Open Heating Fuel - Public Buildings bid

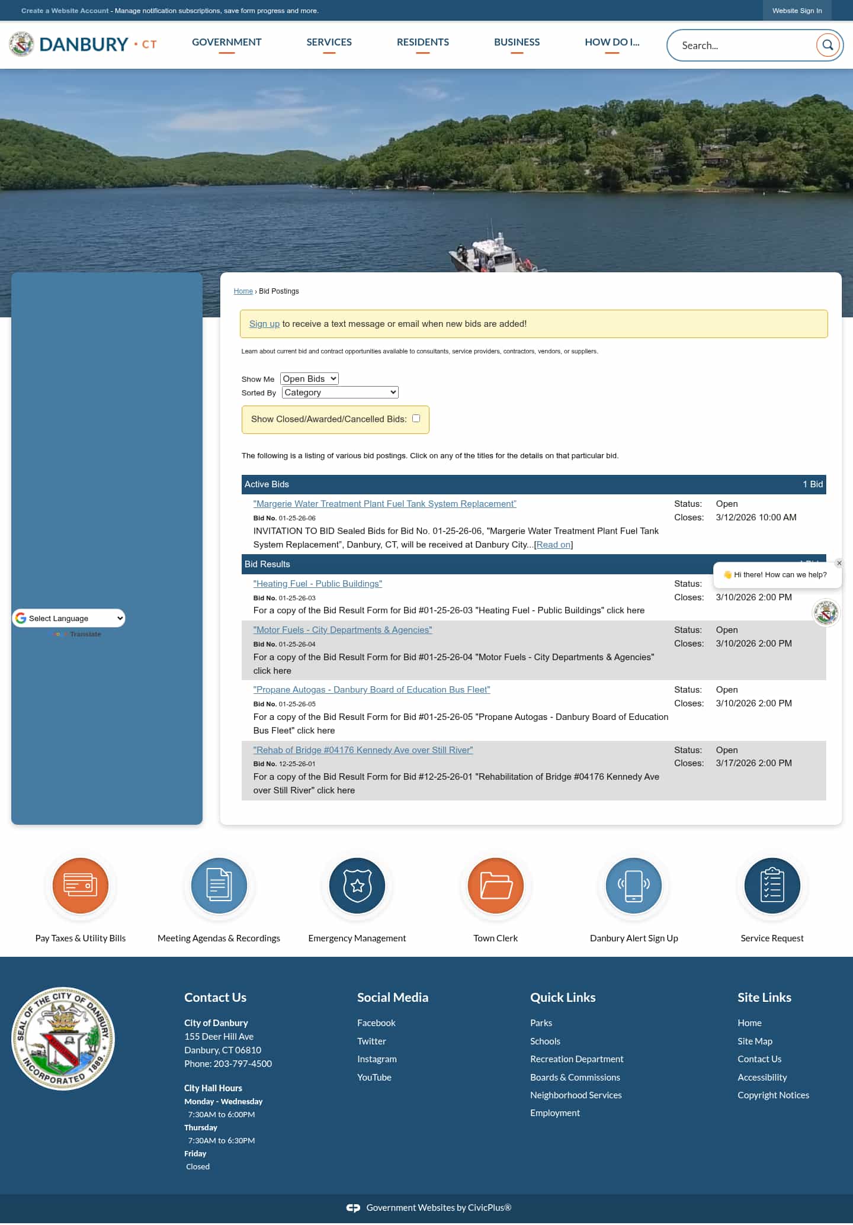tap(318, 584)
